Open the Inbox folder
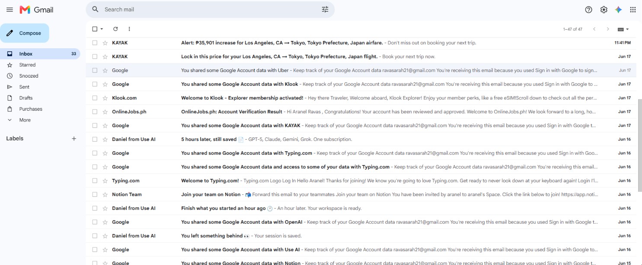The image size is (642, 265). [x=40, y=54]
